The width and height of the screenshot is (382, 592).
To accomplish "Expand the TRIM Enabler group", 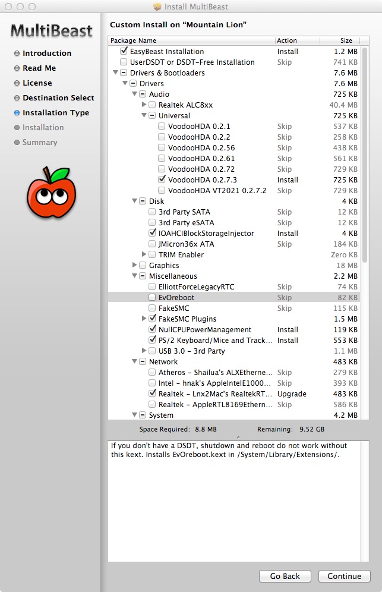I will (144, 254).
